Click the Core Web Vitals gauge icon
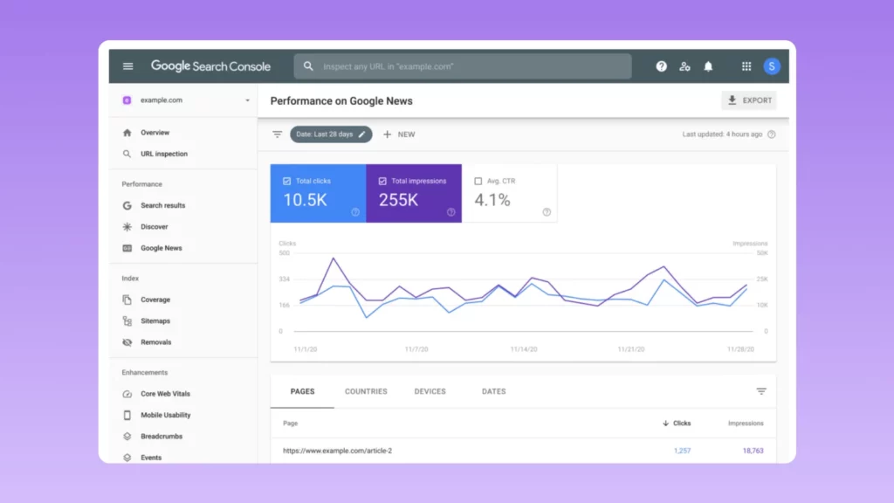 127,394
